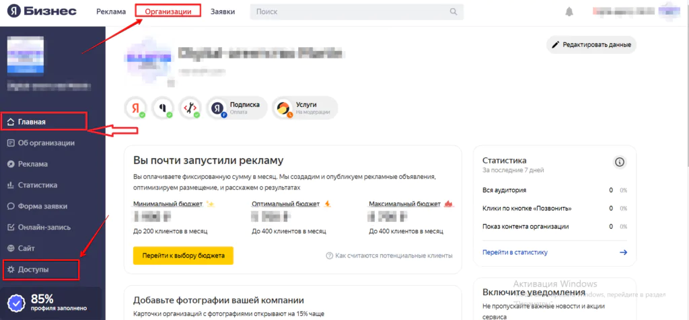
Task: Click the webmaster tools badge icon
Action: click(x=190, y=108)
